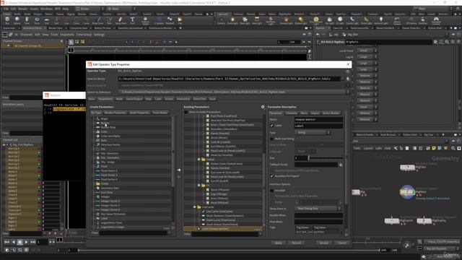
Task: Toggle the Multi-line String checkbox
Action: click(271, 139)
